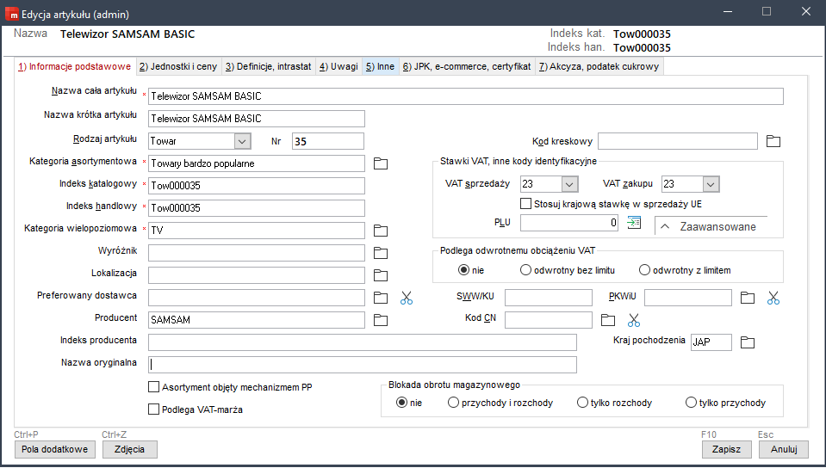Clear PKWiU with scissors icon
The height and width of the screenshot is (468, 826).
773,298
